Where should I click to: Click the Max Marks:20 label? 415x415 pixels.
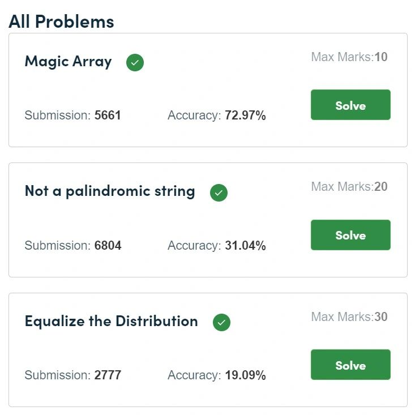point(349,187)
